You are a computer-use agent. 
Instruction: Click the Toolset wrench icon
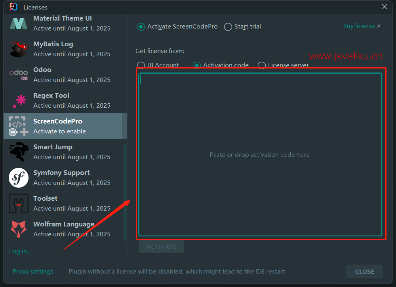[19, 203]
